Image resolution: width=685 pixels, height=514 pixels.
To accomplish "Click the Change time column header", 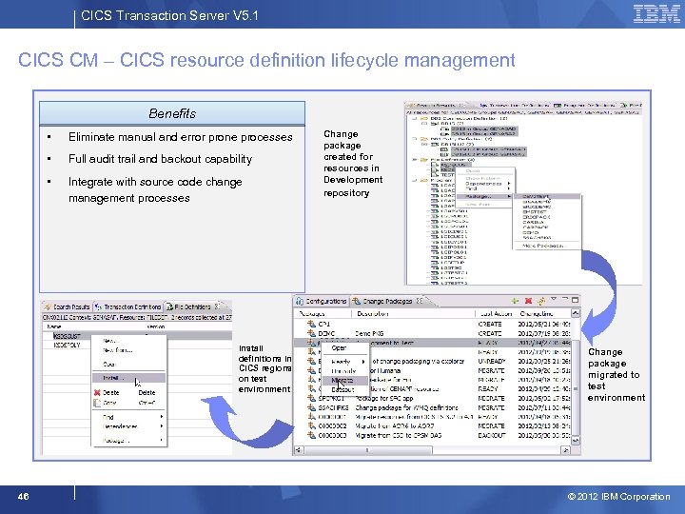I will 543,313.
